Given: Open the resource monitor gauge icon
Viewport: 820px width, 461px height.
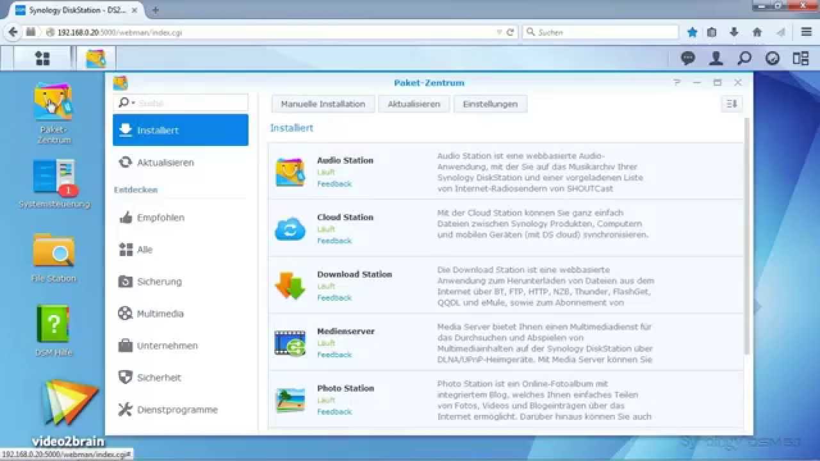Looking at the screenshot, I should pos(773,58).
